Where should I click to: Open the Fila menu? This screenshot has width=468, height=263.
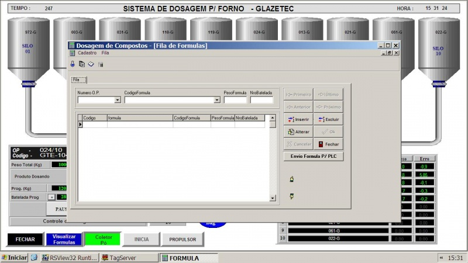pyautogui.click(x=105, y=53)
